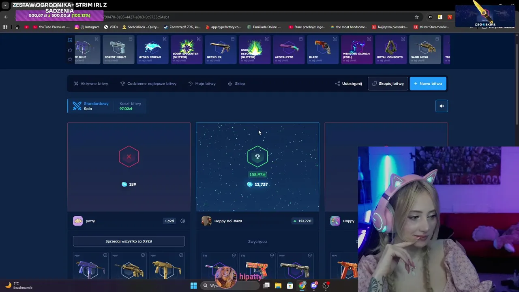Viewport: 519px width, 292px height.
Task: Select the thumbs-up best-drops filter icon
Action: pos(70,50)
